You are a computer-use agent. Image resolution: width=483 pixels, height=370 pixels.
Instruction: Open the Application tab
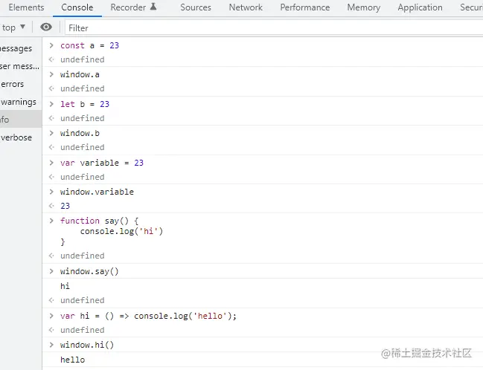[x=420, y=7]
